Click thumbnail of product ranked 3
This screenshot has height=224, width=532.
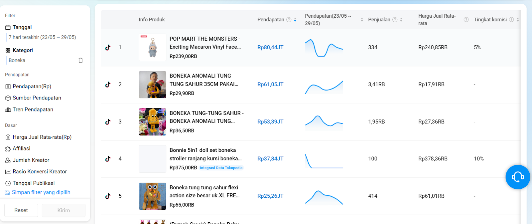pyautogui.click(x=153, y=122)
